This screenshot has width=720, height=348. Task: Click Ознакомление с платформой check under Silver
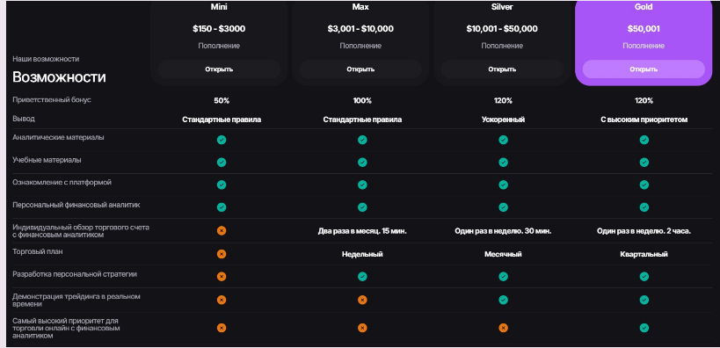503,185
